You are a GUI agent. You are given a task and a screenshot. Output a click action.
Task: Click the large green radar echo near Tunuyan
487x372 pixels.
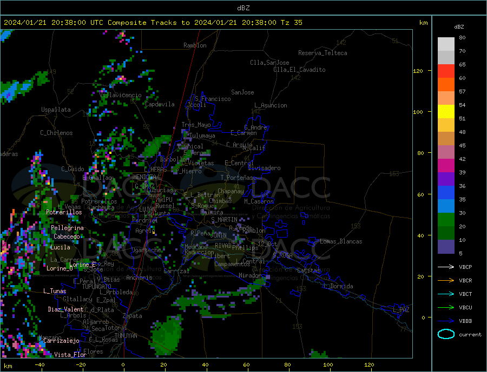coord(166,335)
